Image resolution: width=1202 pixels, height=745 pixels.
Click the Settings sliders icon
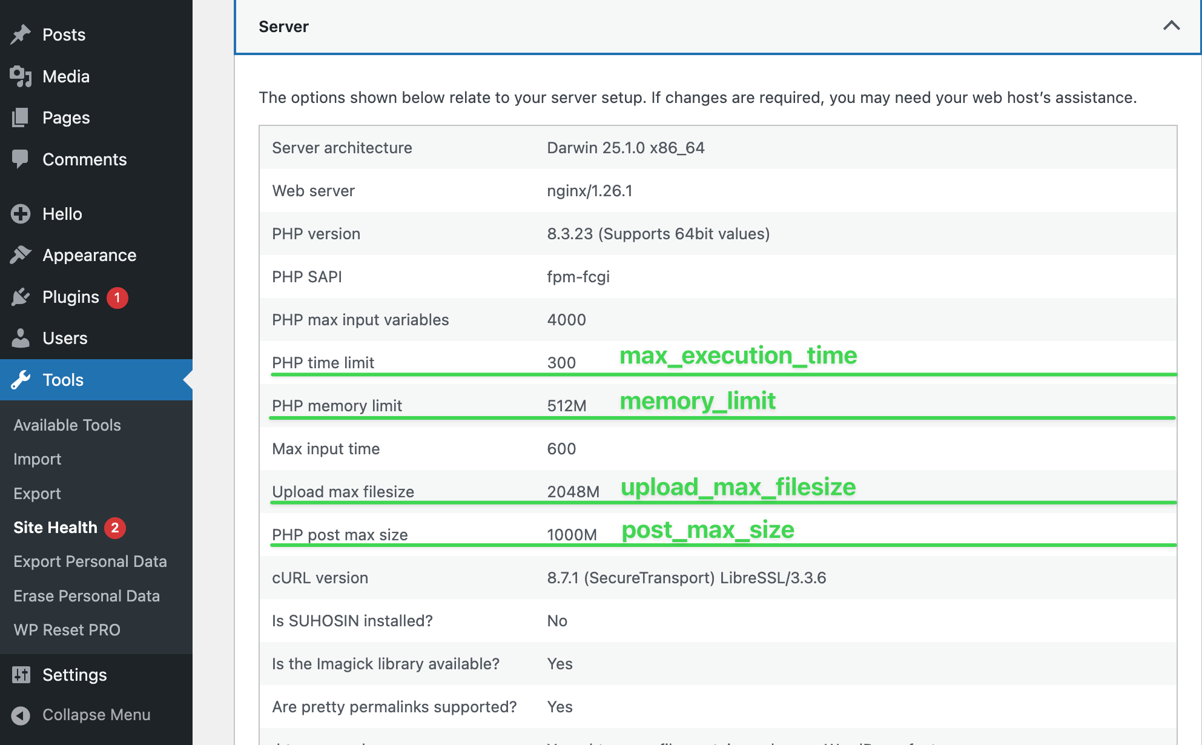21,675
